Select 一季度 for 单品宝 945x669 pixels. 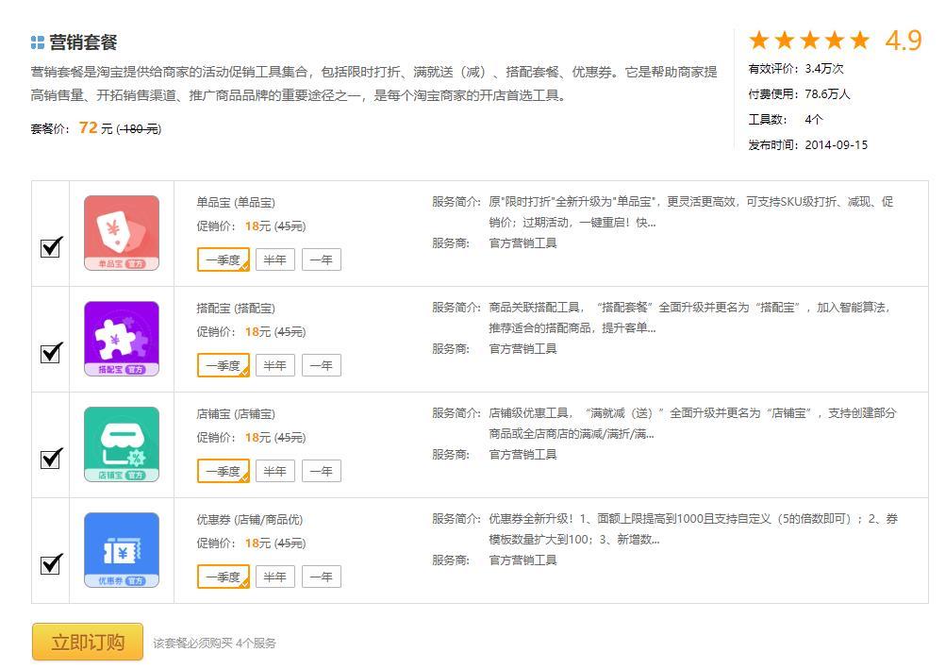(x=223, y=260)
